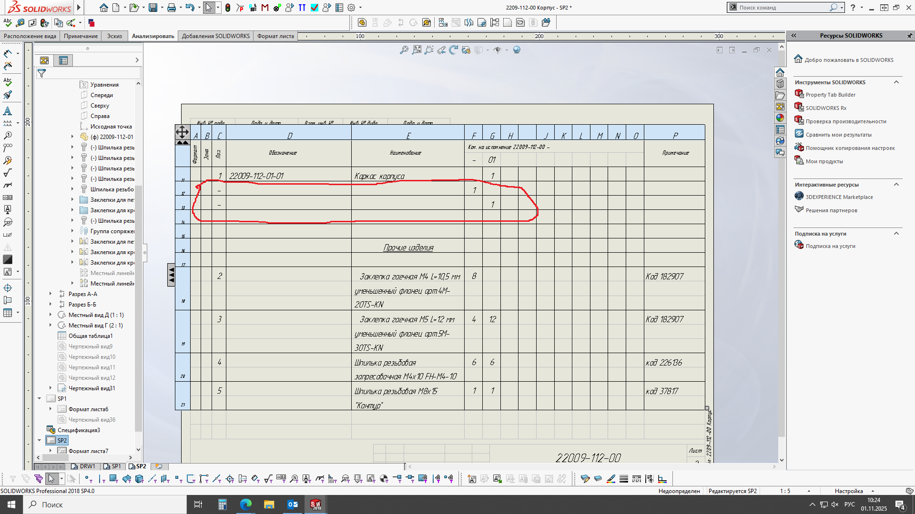
Task: Open the Appearances color ball tab
Action: click(x=780, y=118)
